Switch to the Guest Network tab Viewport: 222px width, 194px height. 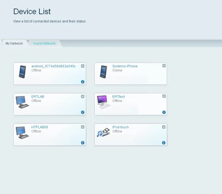tap(44, 44)
